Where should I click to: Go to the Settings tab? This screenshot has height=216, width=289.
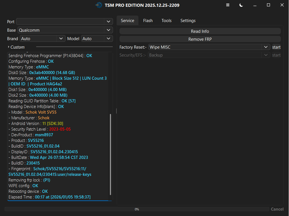tap(188, 21)
